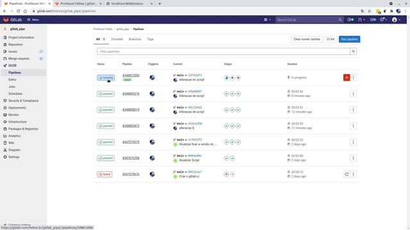Viewport: 410px width, 230px height.
Task: Open the three-dot menu for pipeline #348805475
Action: (353, 126)
